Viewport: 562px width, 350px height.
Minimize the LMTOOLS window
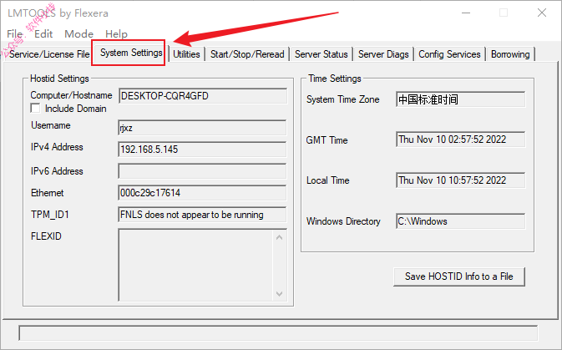coord(466,13)
